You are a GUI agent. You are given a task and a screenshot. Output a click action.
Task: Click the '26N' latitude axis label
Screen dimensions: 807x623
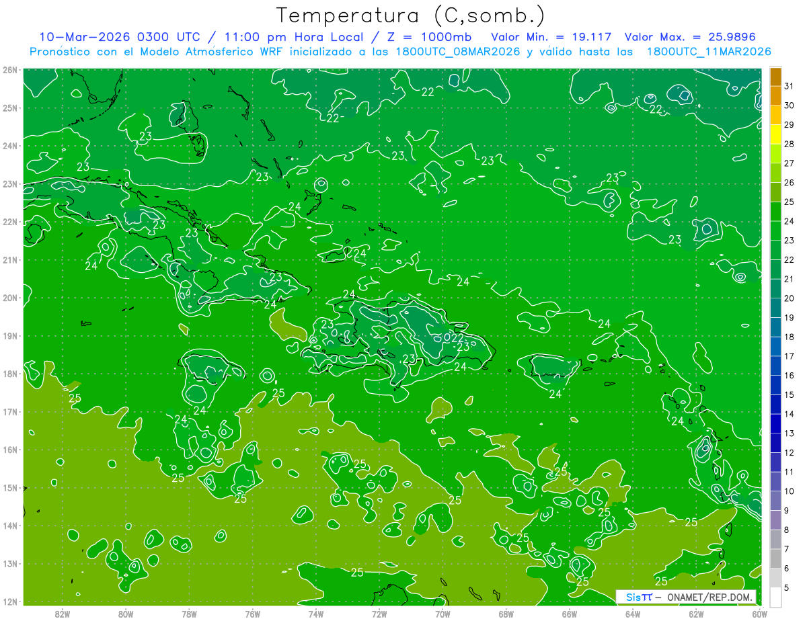(x=11, y=70)
